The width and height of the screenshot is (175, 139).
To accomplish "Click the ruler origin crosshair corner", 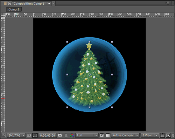I will [3, 15].
